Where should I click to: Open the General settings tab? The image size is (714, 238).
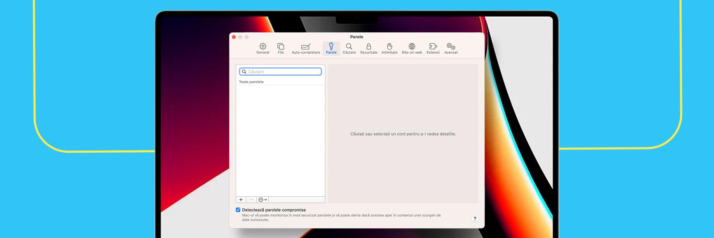[263, 48]
